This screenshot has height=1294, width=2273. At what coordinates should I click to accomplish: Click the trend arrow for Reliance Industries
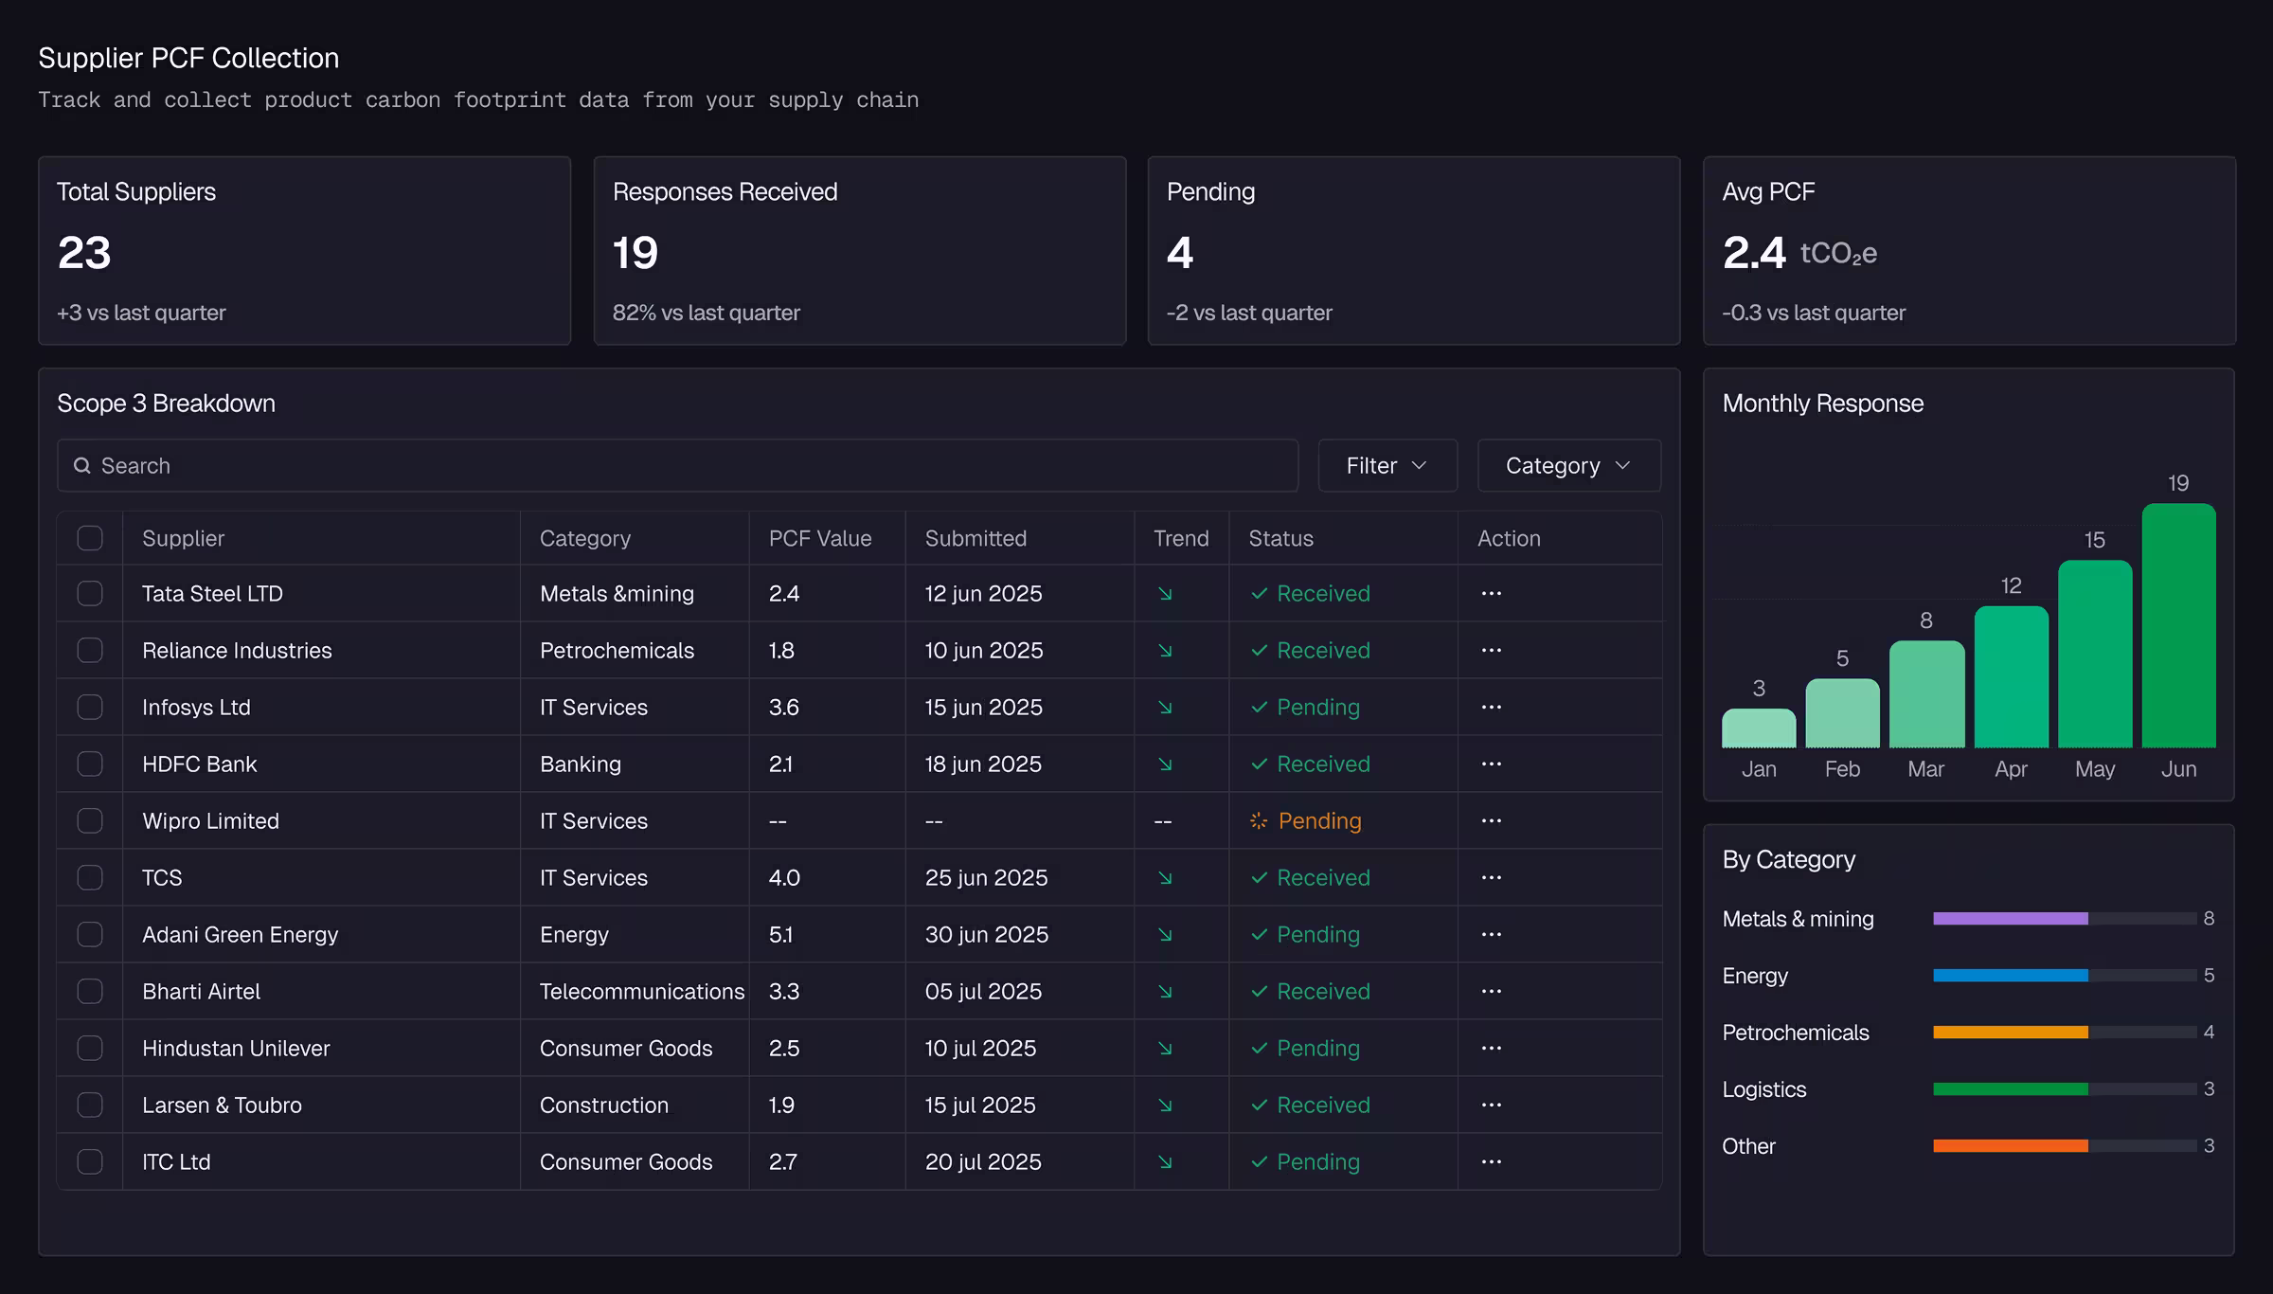coord(1165,650)
